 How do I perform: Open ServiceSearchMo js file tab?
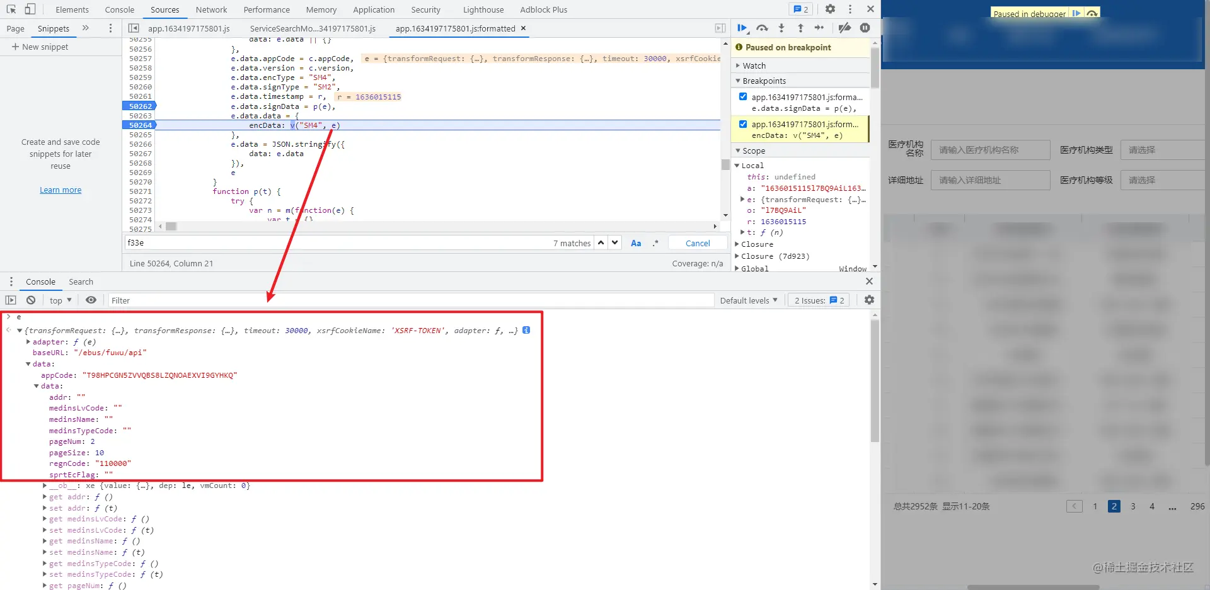click(313, 28)
